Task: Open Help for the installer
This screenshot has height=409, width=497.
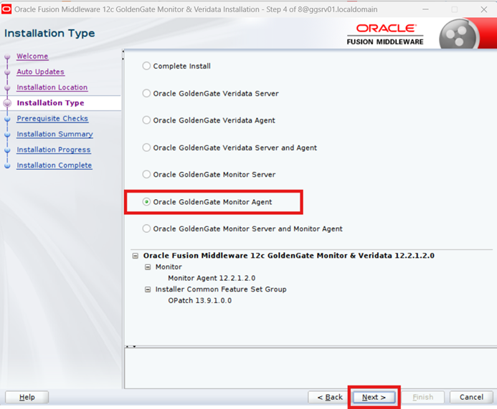Action: coord(27,397)
